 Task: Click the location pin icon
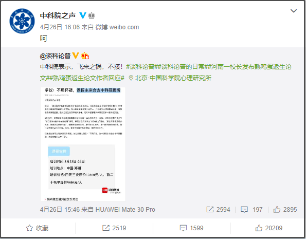click(131, 78)
